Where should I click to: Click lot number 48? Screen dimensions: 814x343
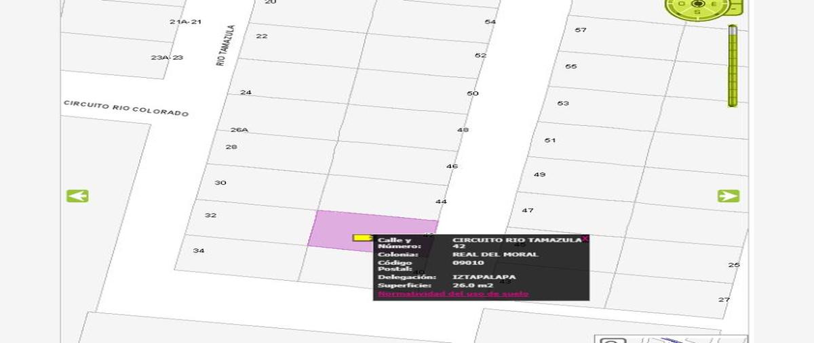(463, 130)
